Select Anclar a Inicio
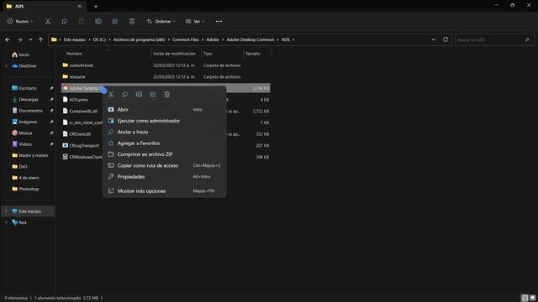 [165, 132]
